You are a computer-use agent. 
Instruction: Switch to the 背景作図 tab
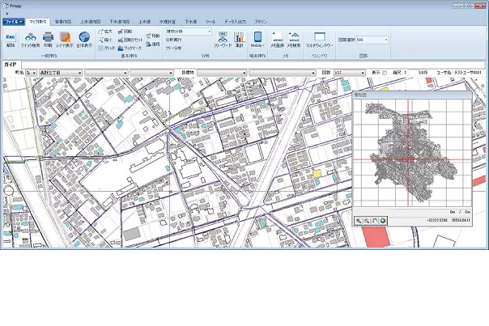[x=62, y=22]
